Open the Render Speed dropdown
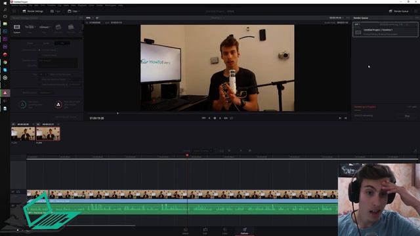The height and width of the screenshot is (236, 420). coord(45,93)
